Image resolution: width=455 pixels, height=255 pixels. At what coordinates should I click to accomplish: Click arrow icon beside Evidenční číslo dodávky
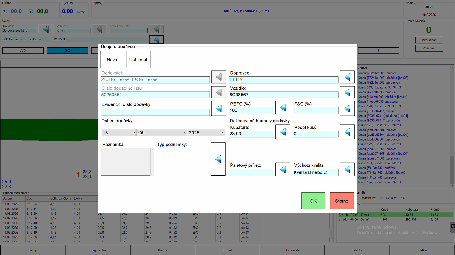pos(218,109)
